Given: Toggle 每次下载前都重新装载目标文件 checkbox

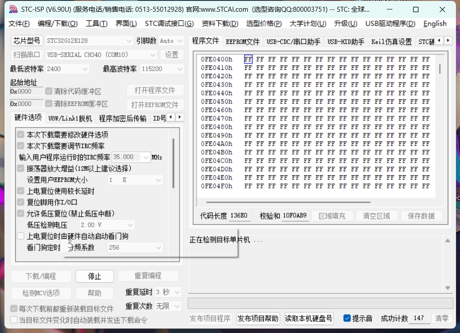Looking at the screenshot, I should point(14,308).
